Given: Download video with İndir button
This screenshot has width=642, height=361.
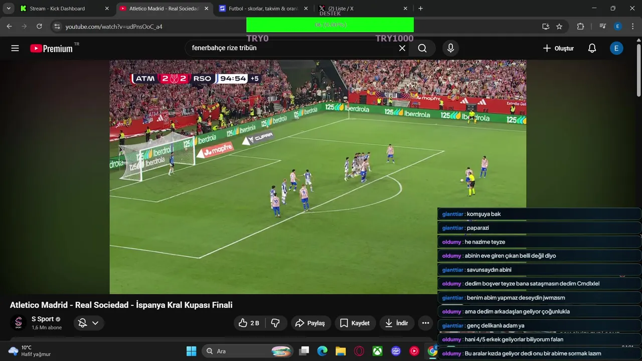Looking at the screenshot, I should click(x=396, y=323).
